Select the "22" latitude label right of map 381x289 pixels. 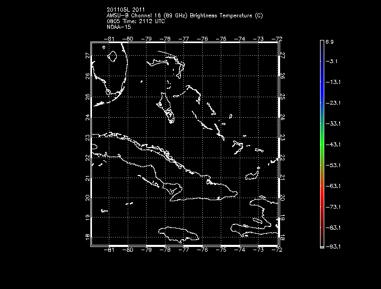click(x=283, y=158)
